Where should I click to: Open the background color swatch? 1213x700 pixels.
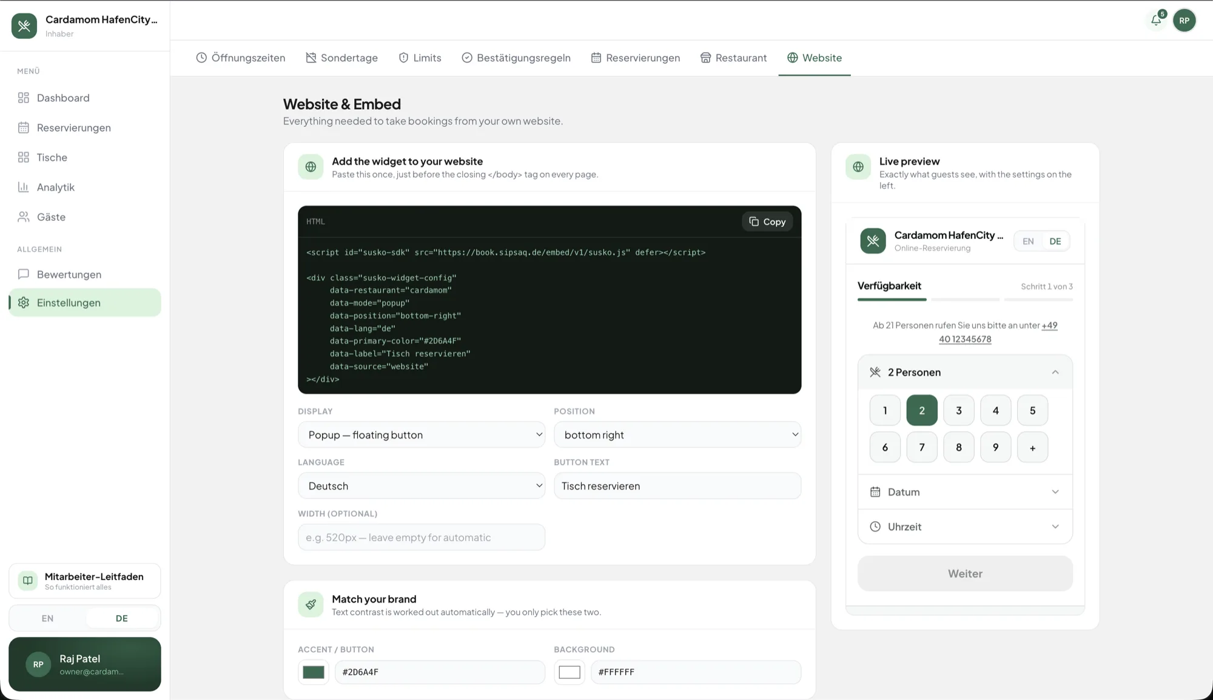pyautogui.click(x=570, y=672)
